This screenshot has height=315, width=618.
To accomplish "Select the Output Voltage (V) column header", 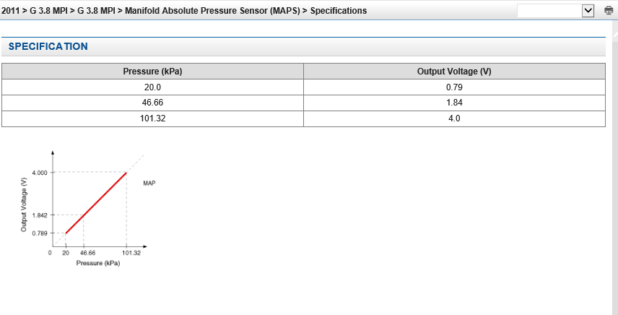I will pos(454,72).
